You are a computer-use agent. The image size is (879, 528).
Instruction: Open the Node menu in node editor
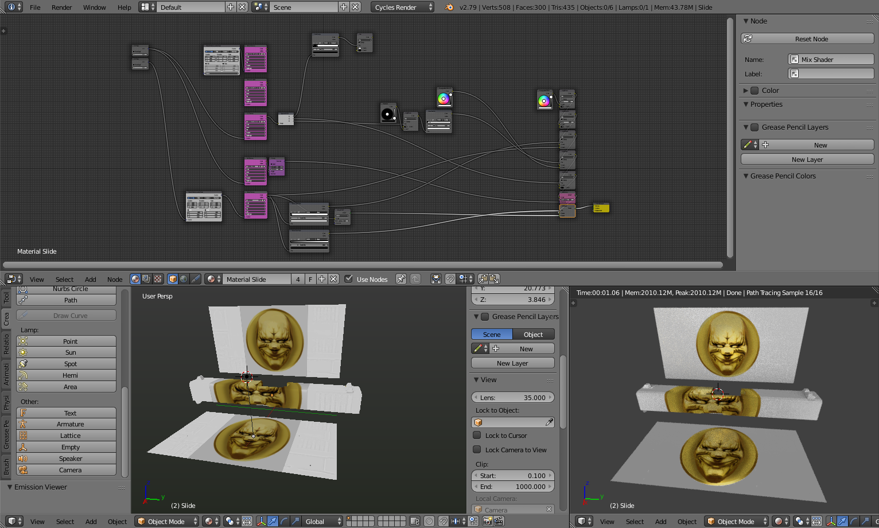[x=115, y=279]
